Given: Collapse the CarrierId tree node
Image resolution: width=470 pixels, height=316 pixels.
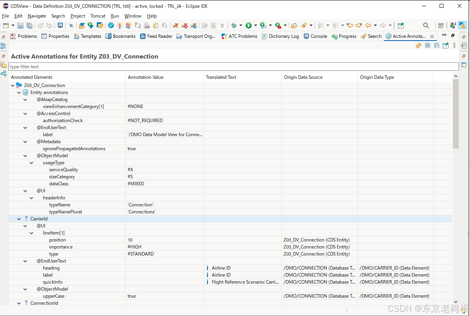Looking at the screenshot, I should 19,218.
